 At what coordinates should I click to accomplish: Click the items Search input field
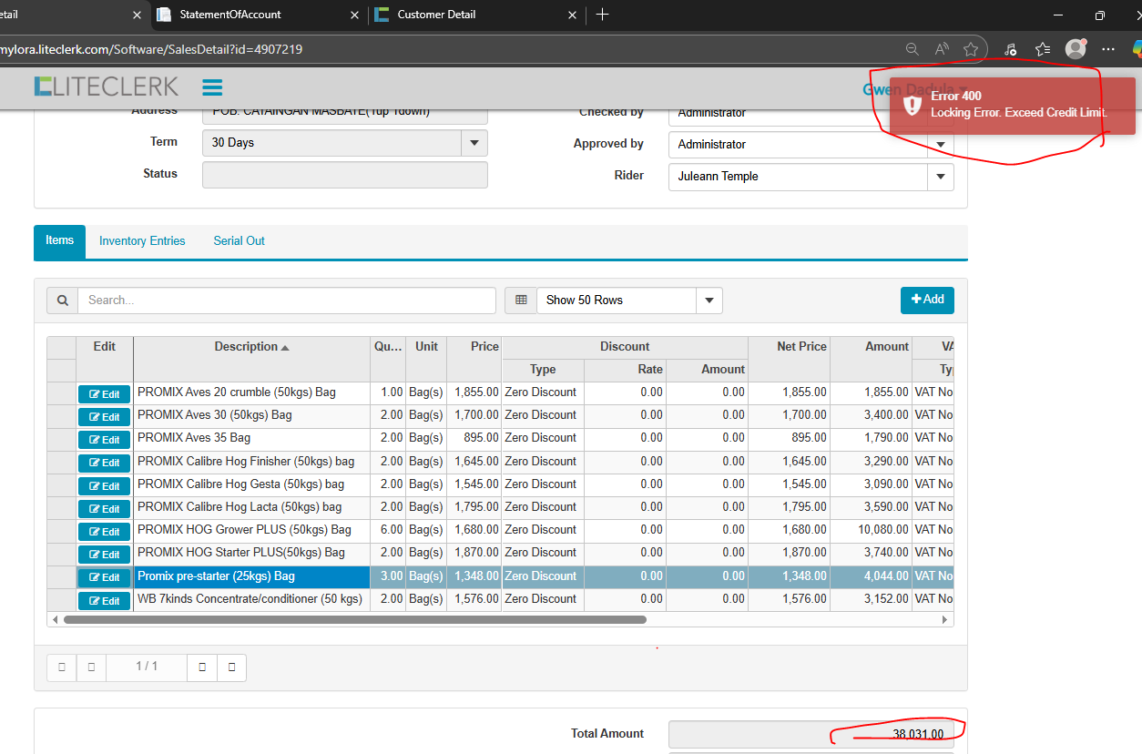click(x=286, y=301)
